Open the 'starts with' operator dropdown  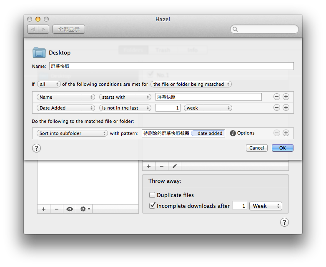point(125,97)
